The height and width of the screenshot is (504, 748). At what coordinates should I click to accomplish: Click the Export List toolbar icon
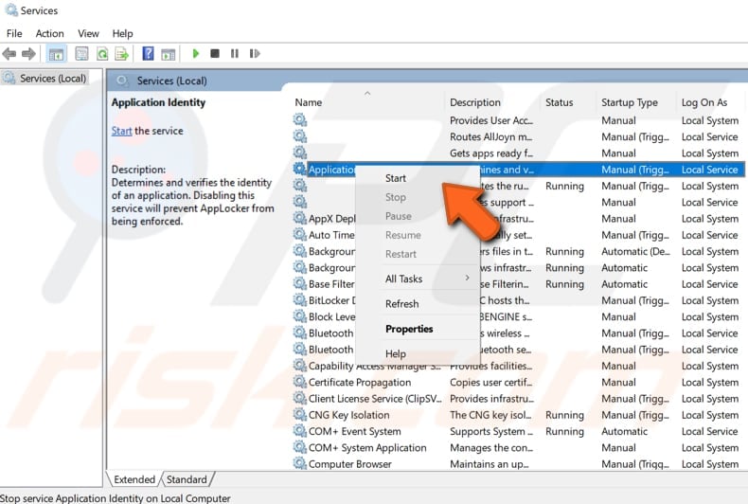121,53
